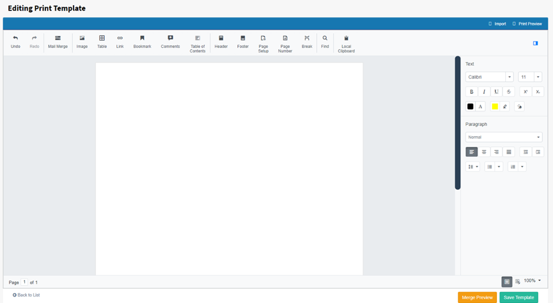This screenshot has height=303, width=553.
Task: Expand the numbered list style arrow
Action: point(522,167)
